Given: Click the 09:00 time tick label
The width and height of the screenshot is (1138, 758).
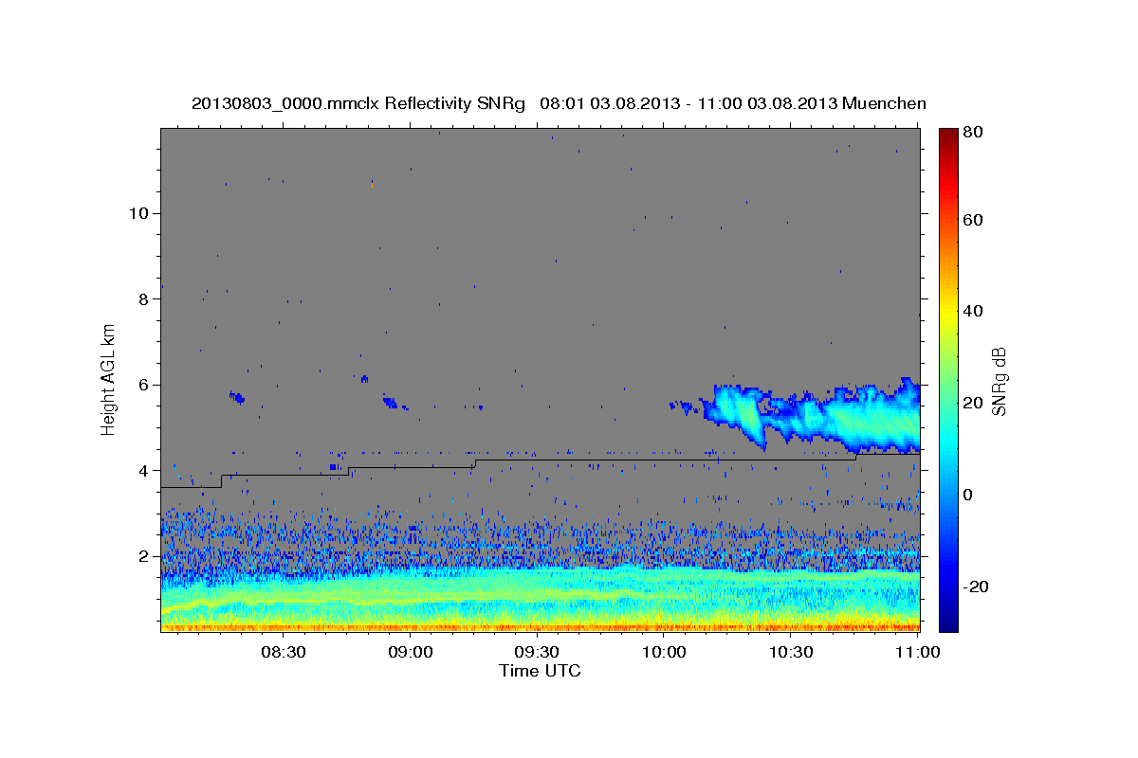Looking at the screenshot, I should [410, 652].
